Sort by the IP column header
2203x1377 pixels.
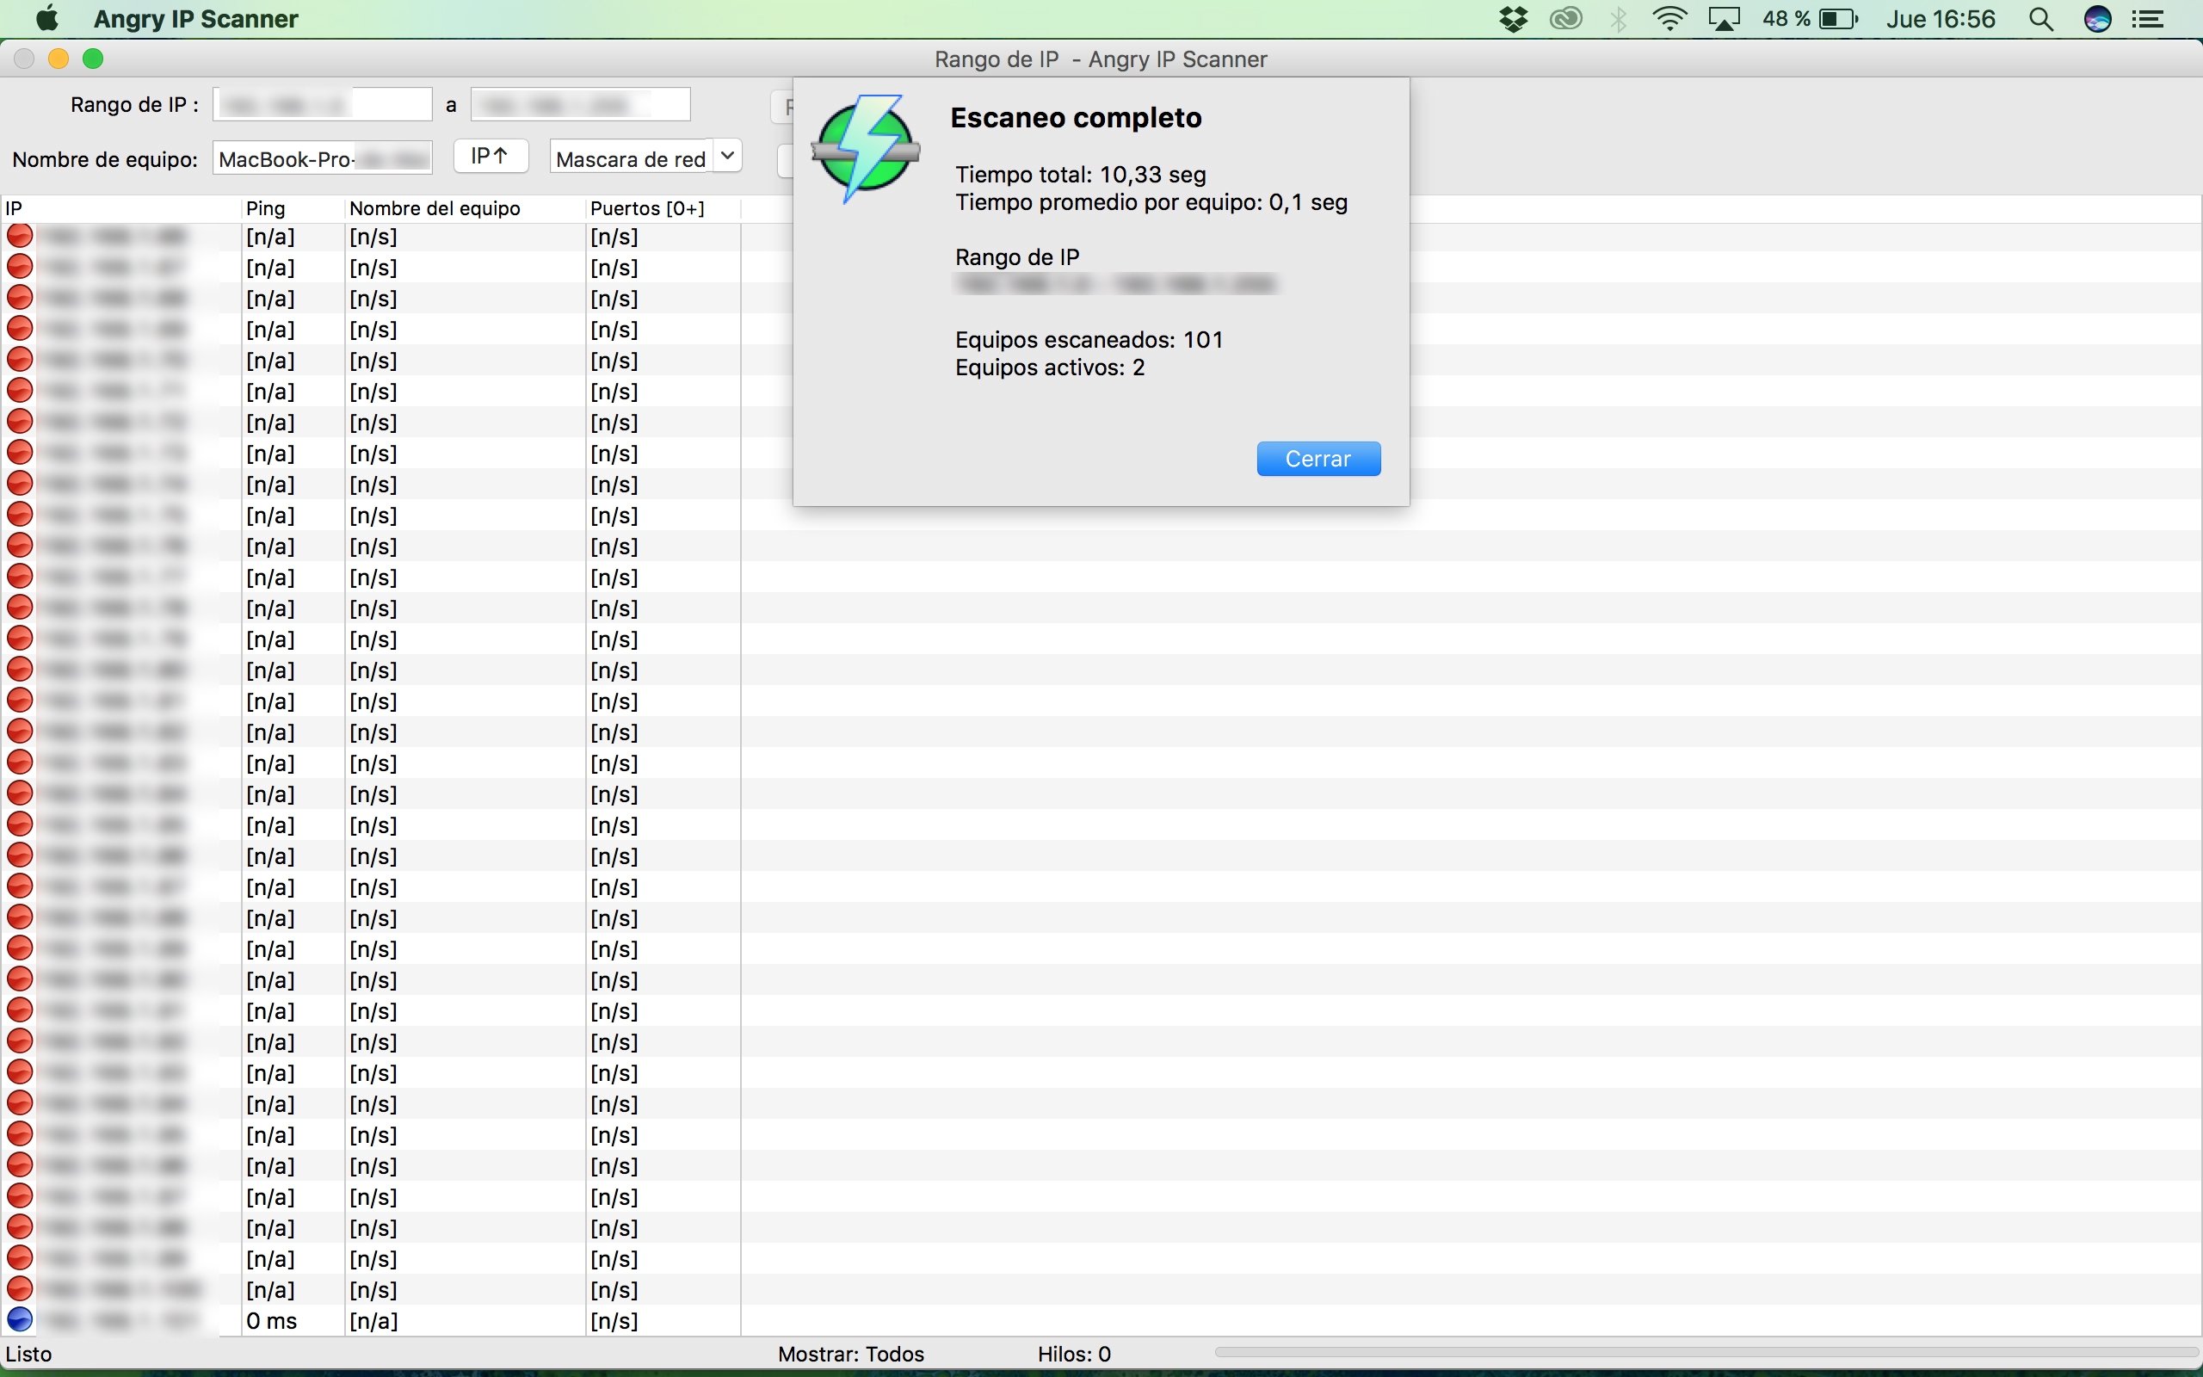(x=121, y=208)
